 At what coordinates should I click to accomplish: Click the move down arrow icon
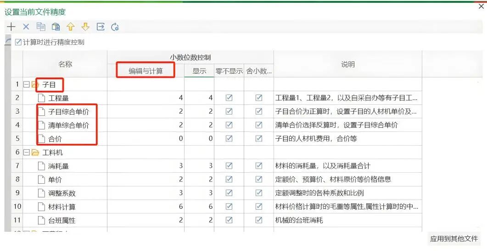[85, 27]
